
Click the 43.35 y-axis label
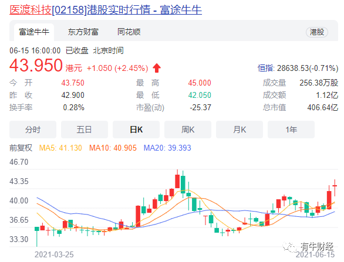point(19,181)
